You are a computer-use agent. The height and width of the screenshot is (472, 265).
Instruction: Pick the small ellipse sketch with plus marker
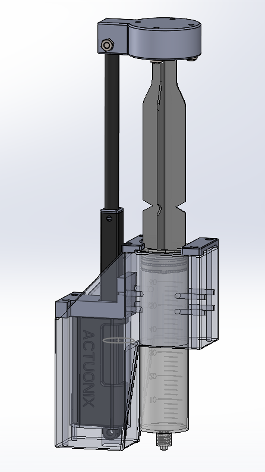[x=119, y=340]
